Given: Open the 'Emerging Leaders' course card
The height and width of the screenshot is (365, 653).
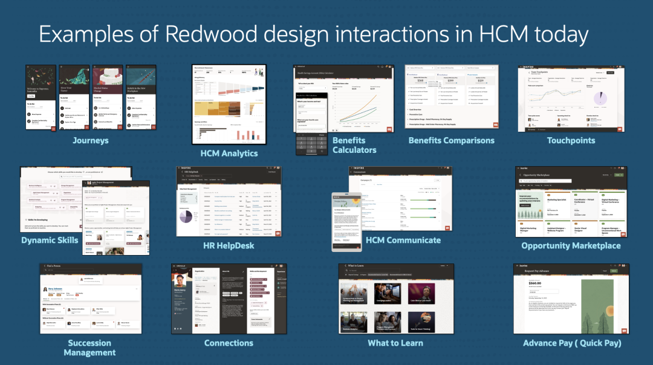Looking at the screenshot, I should [x=388, y=293].
